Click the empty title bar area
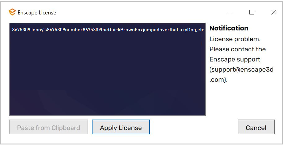Screen dimensions: 284x146 pos(141,12)
